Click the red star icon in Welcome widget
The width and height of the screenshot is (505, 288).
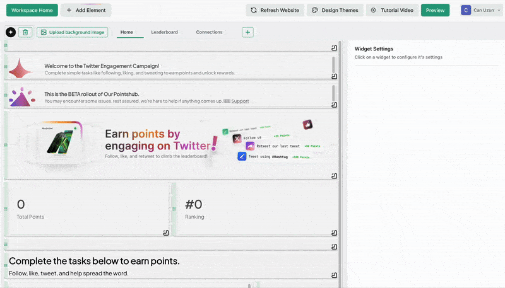click(20, 69)
